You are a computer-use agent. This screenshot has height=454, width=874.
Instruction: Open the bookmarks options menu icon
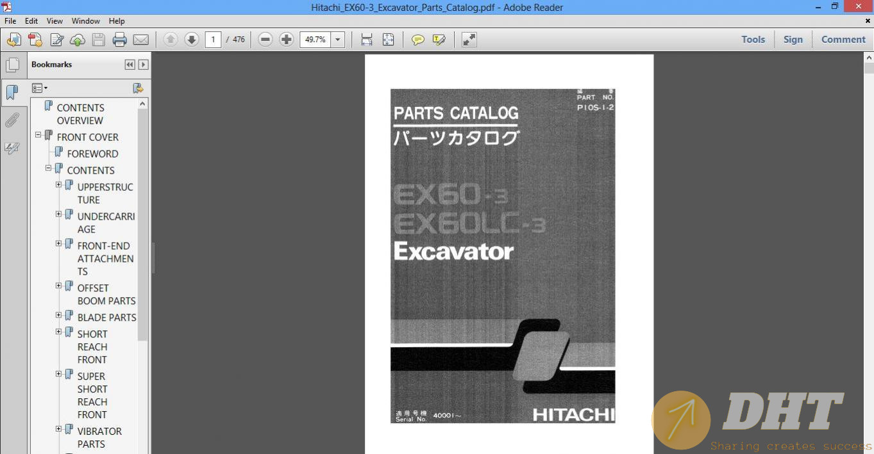(x=40, y=88)
